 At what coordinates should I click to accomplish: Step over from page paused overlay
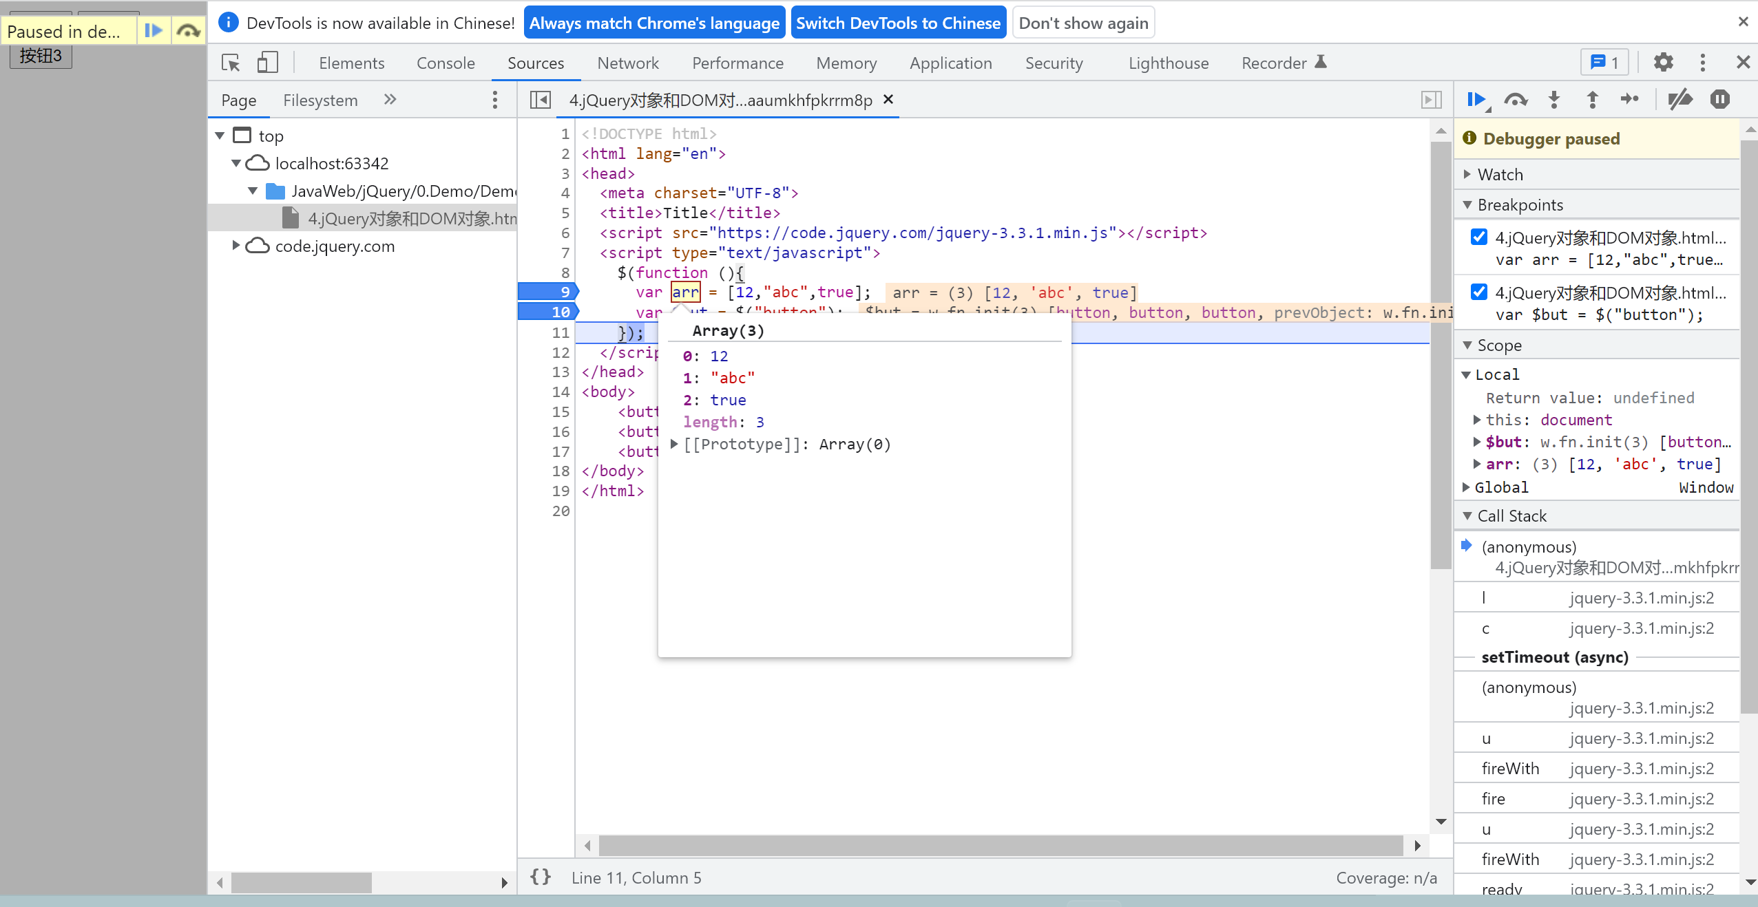tap(188, 31)
